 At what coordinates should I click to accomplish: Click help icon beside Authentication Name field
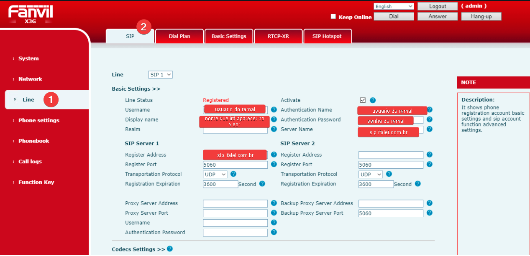[430, 110]
